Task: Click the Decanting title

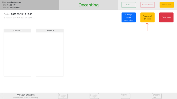Action: point(88,5)
